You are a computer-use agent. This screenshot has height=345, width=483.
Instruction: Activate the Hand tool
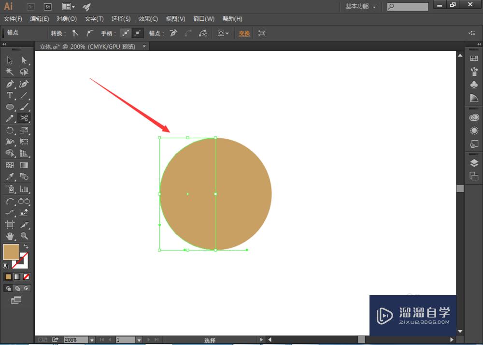pos(10,236)
